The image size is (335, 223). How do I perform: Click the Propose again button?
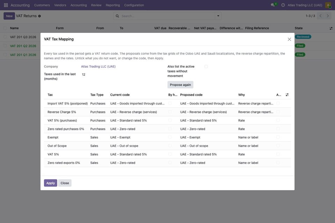click(x=180, y=85)
